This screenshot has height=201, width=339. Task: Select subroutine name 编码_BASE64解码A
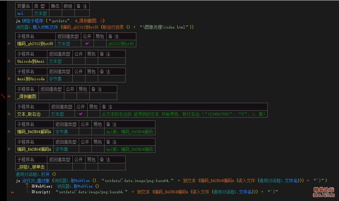point(34,132)
